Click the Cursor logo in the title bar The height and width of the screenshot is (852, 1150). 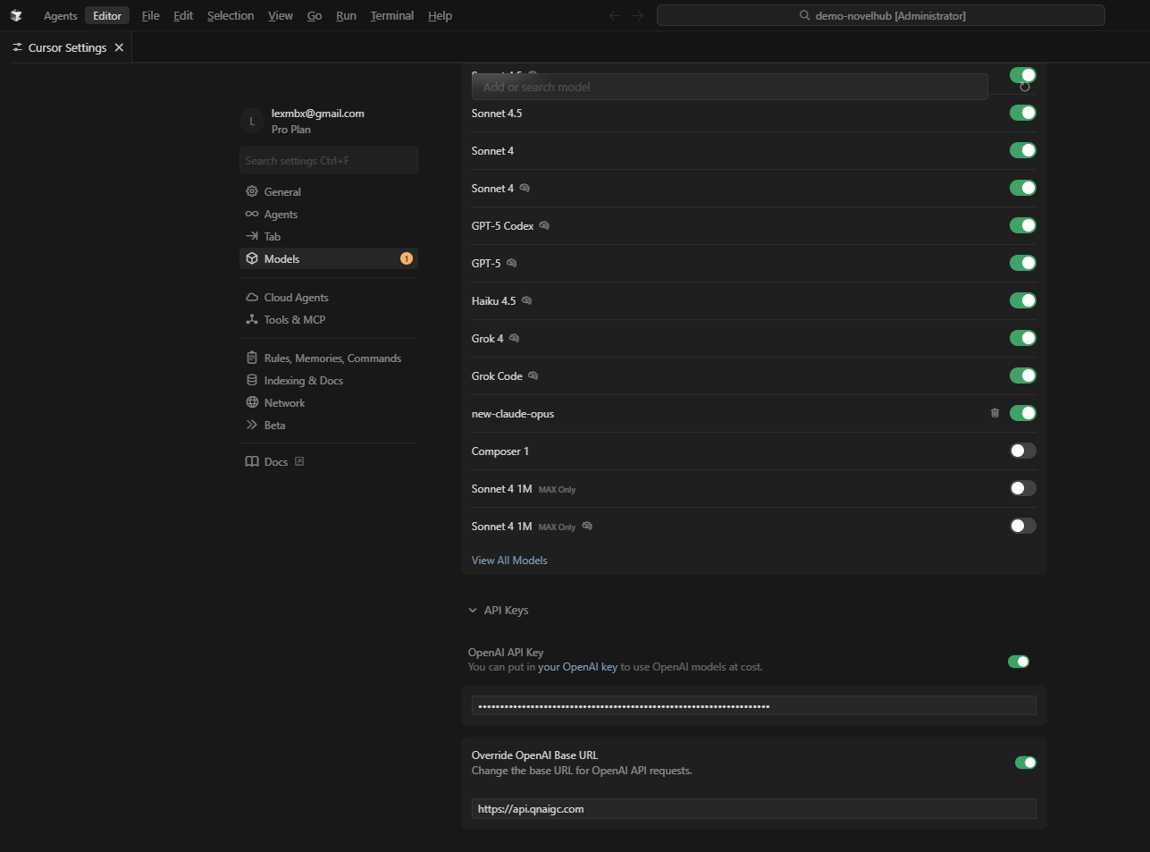pyautogui.click(x=16, y=15)
